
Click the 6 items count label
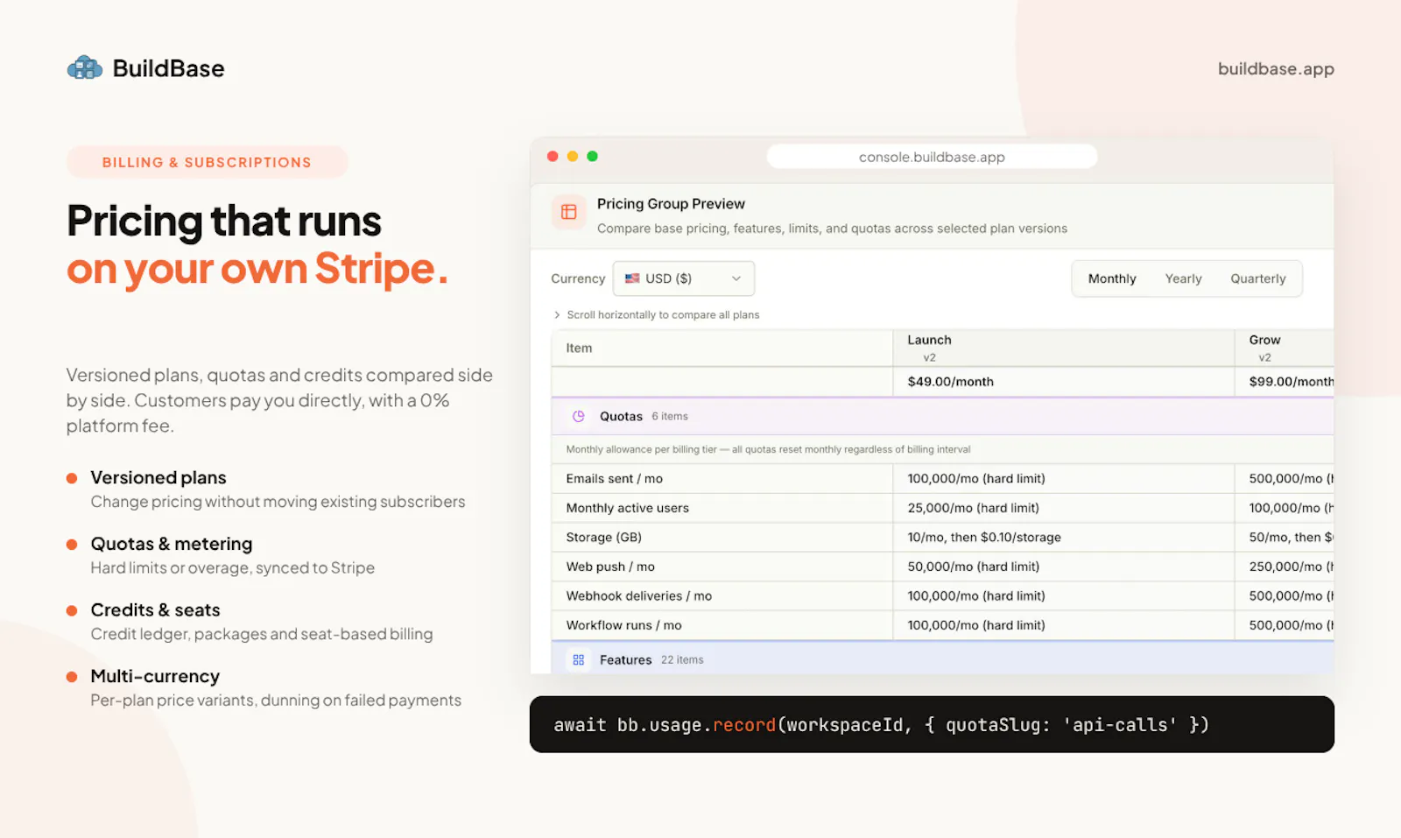(670, 417)
